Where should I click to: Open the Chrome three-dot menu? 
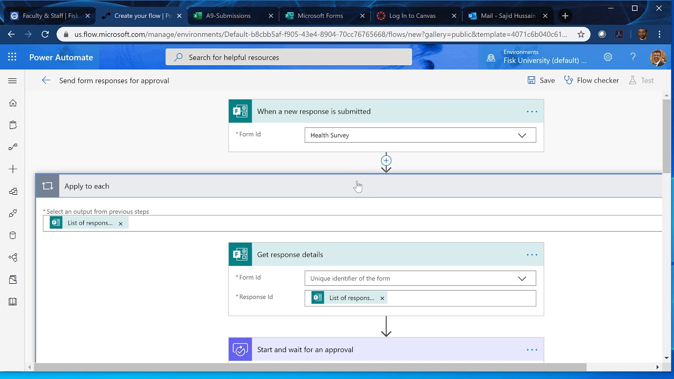pyautogui.click(x=659, y=34)
